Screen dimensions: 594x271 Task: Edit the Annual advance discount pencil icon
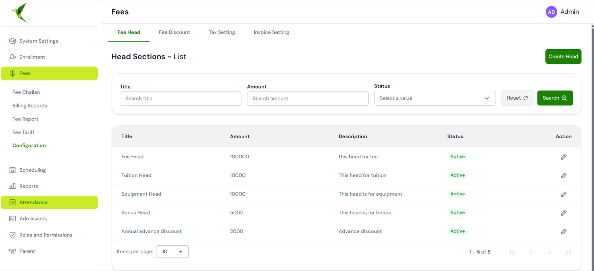pos(564,231)
